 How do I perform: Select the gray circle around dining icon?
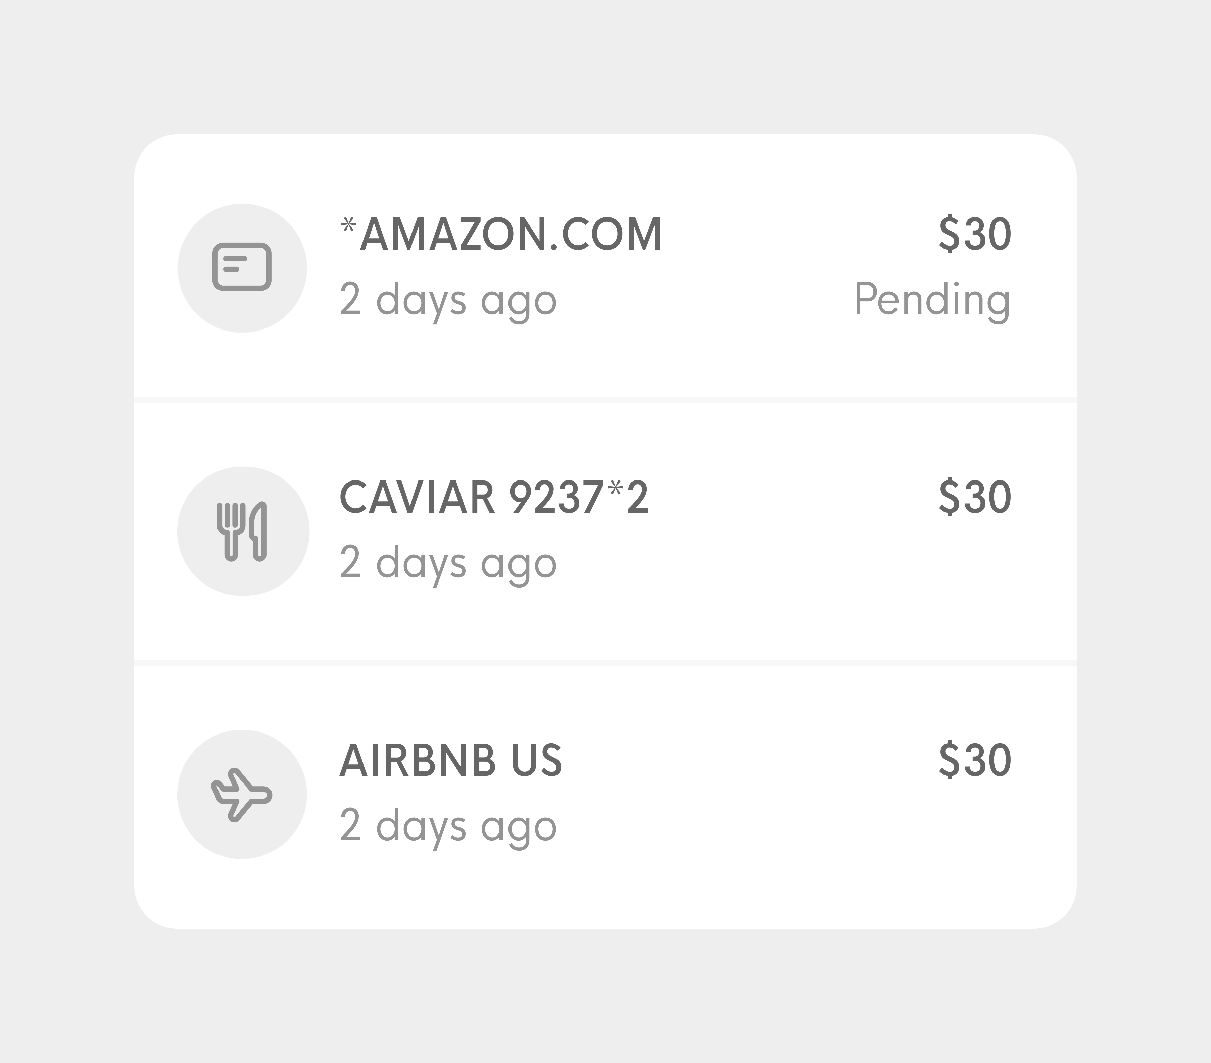point(243,531)
